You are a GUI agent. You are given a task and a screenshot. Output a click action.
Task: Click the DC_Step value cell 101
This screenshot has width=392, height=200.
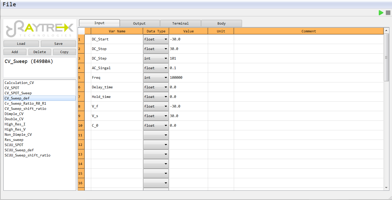188,58
